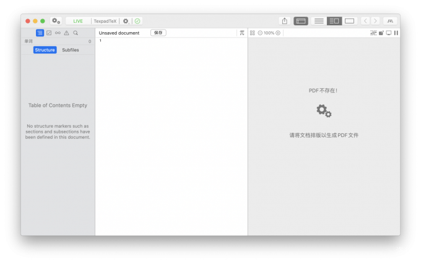421x263 pixels.
Task: Click the PDF不存在! message
Action: [x=323, y=91]
